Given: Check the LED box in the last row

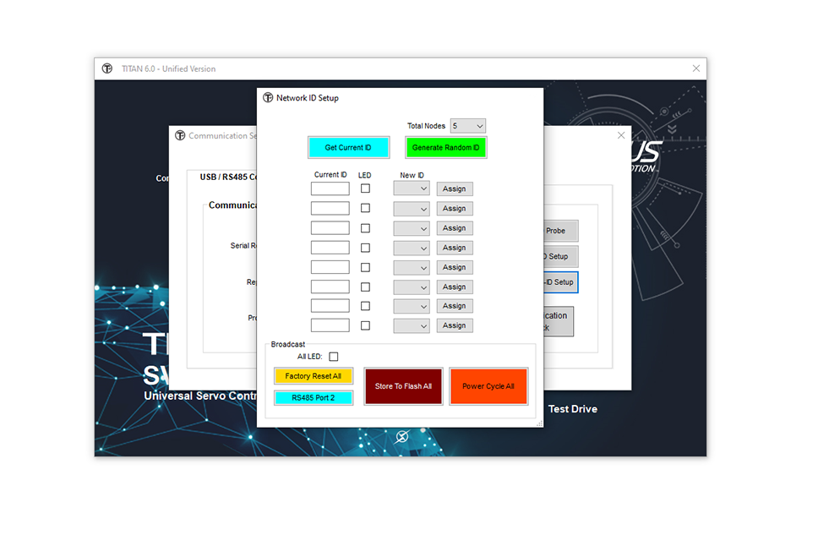Looking at the screenshot, I should pos(365,325).
